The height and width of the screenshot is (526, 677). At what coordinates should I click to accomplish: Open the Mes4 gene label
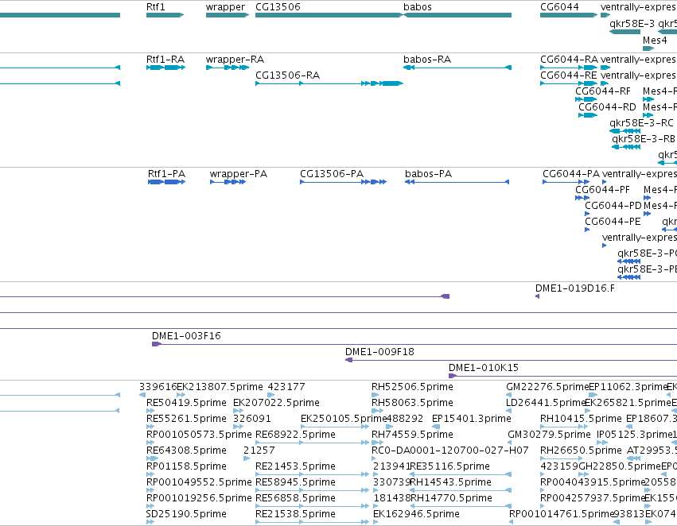[655, 41]
